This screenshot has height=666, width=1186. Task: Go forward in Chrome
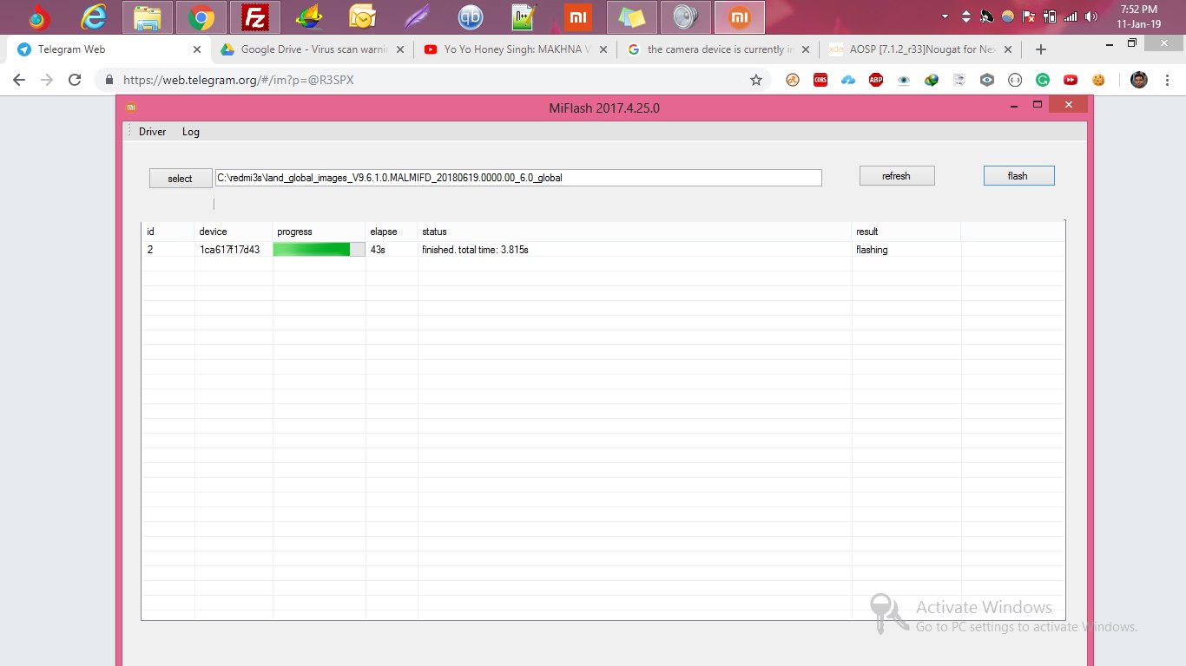[47, 80]
